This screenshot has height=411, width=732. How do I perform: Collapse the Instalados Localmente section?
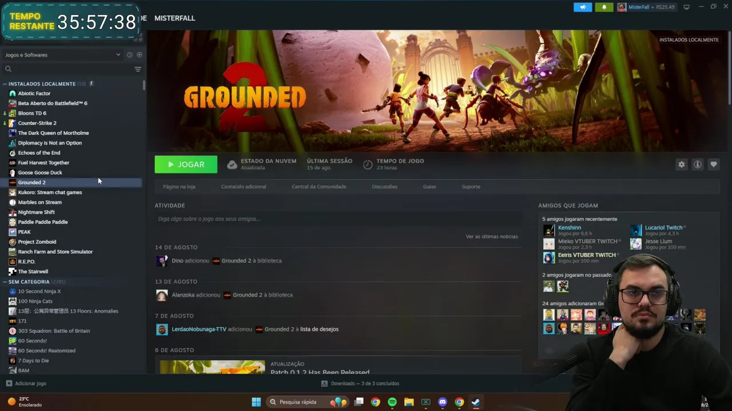pyautogui.click(x=5, y=84)
